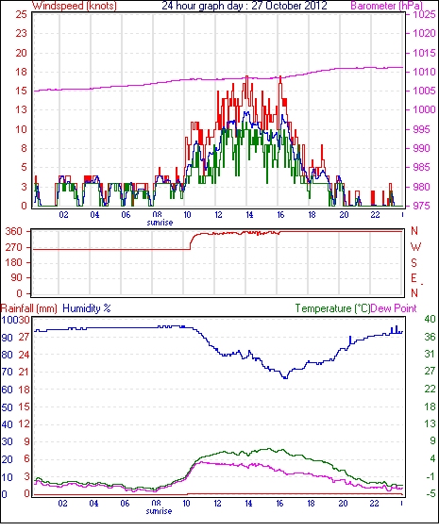Image resolution: width=439 pixels, height=531 pixels.
Task: Click the W compass direction label
Action: [415, 247]
